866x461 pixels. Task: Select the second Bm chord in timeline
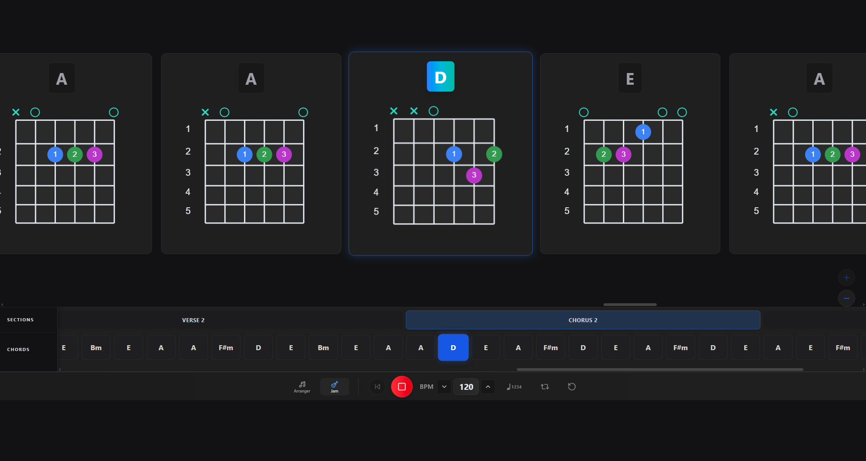tap(323, 347)
